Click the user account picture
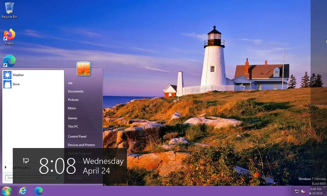Image resolution: width=327 pixels, height=196 pixels. pyautogui.click(x=84, y=69)
